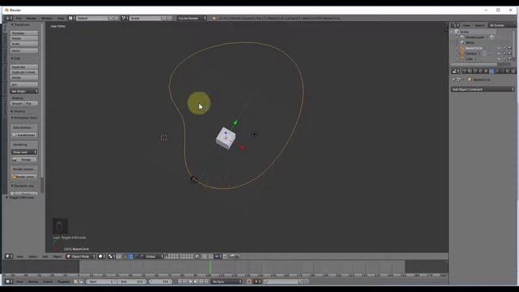519x292 pixels.
Task: Collapse the Edit panel header
Action: point(15,58)
